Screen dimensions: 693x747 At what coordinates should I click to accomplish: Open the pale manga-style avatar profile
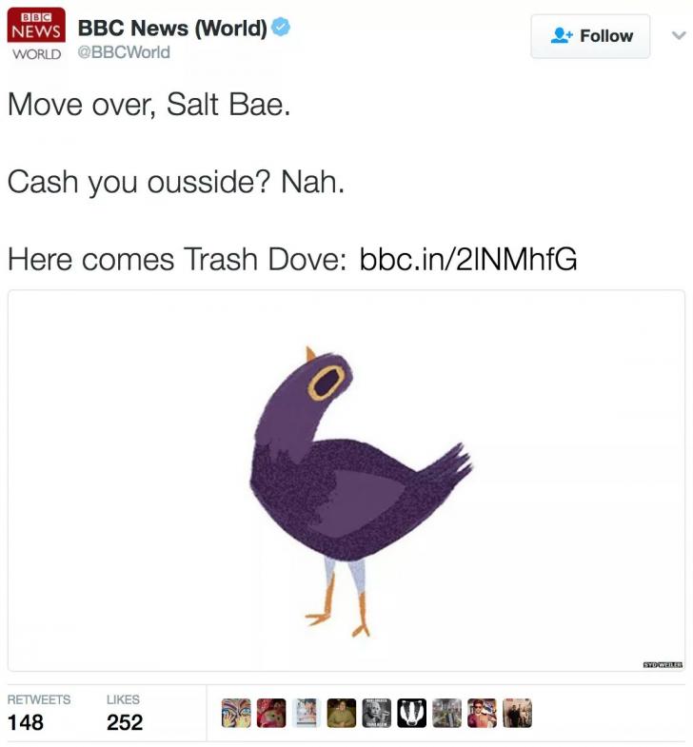(x=306, y=713)
